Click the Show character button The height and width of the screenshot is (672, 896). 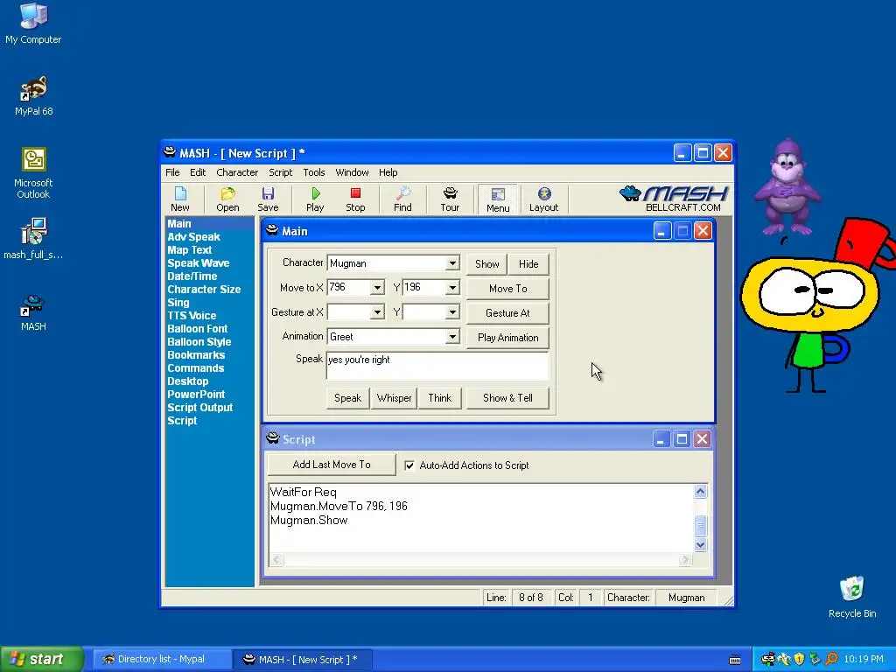click(486, 264)
